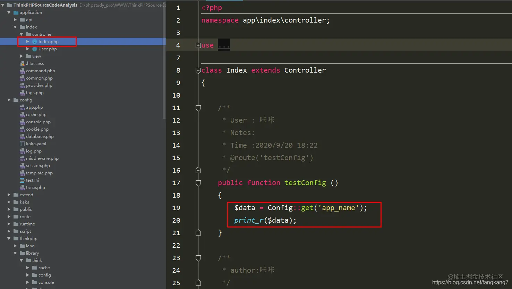Click the cache.php file icon
The image size is (512, 289).
click(x=22, y=114)
